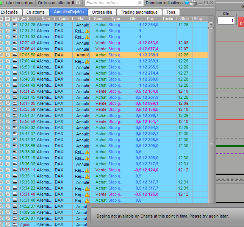
Task: Click the print icon in the top bar
Action: 193,3
